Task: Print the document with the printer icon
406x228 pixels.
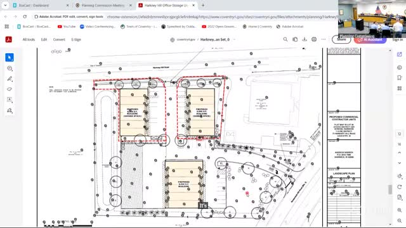Action: tap(314, 39)
